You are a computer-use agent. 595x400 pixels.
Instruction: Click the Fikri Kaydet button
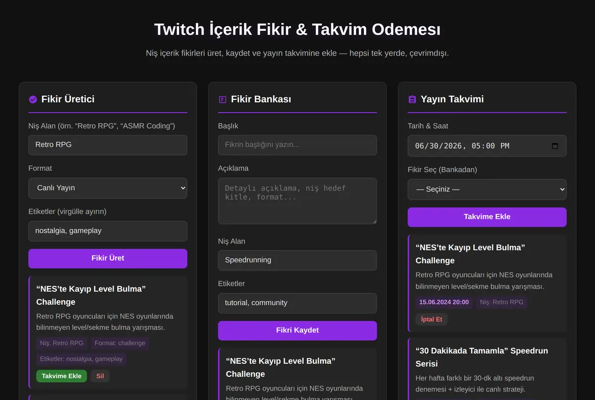pyautogui.click(x=297, y=331)
